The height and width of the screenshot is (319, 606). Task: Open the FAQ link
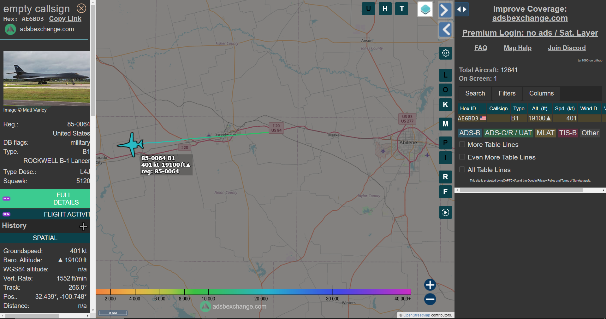tap(481, 48)
